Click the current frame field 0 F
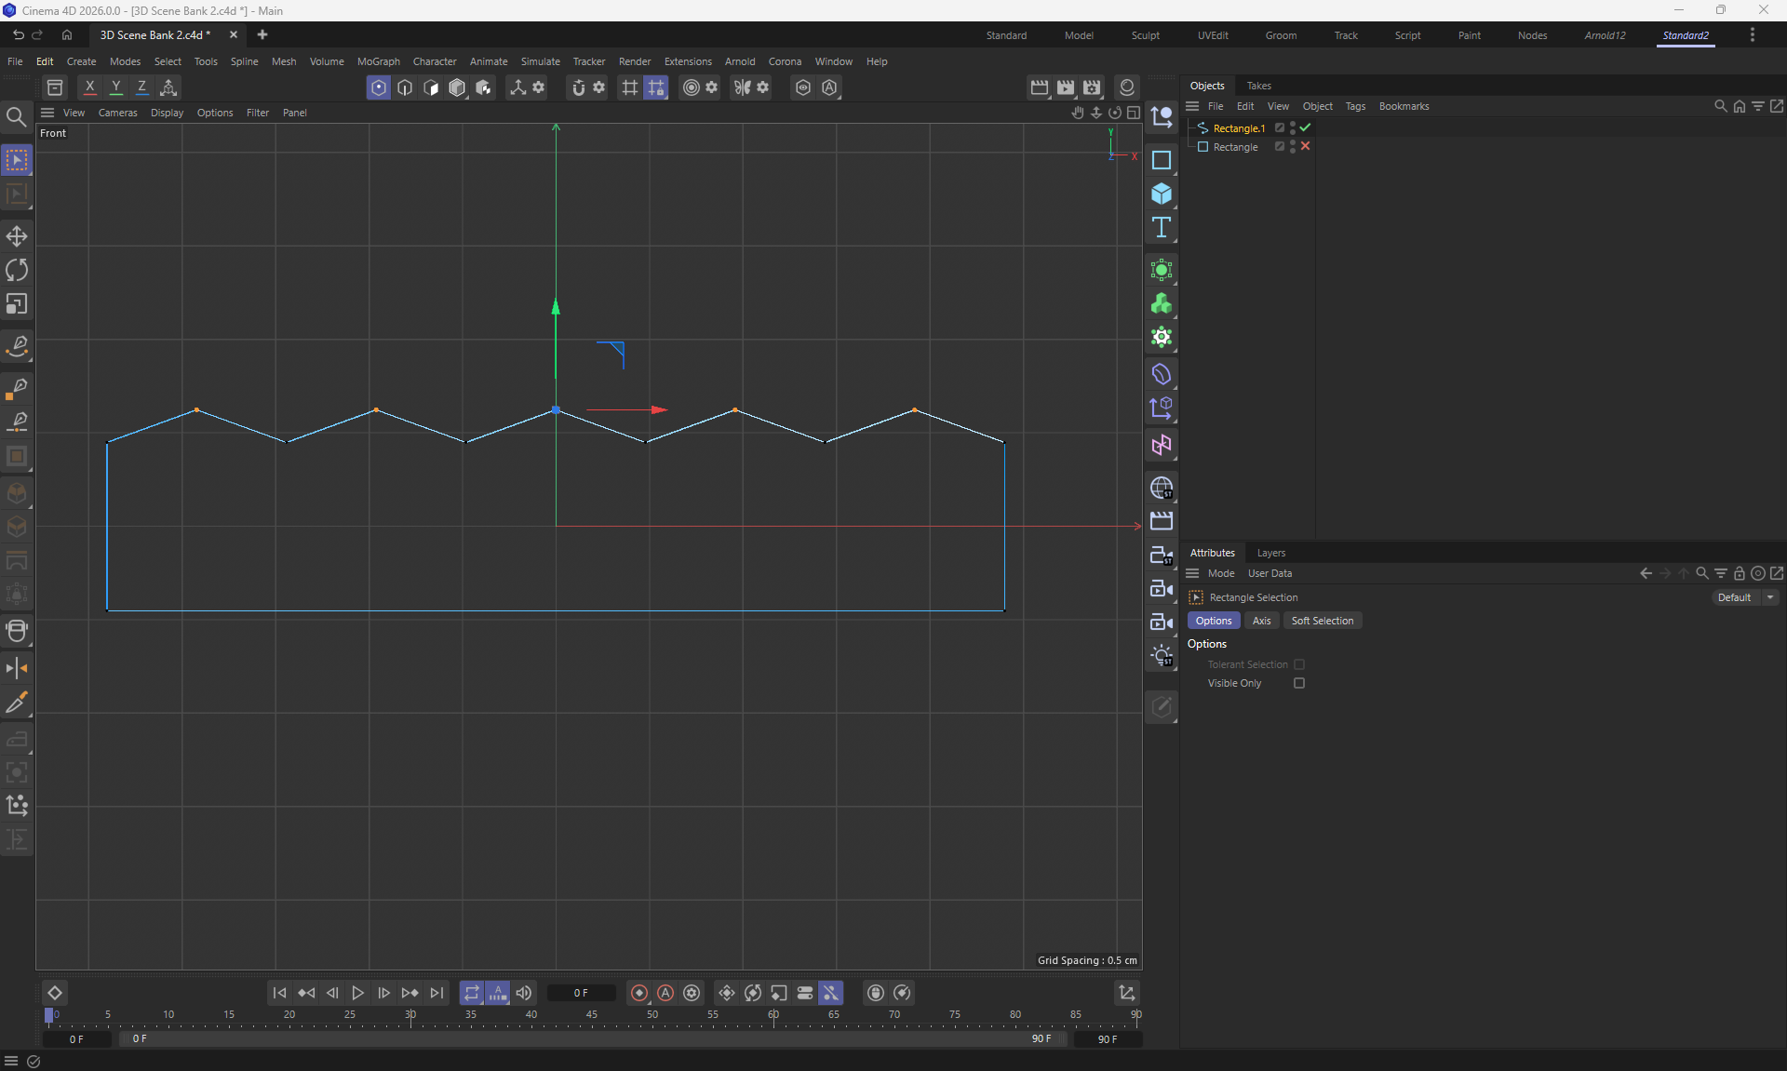Image resolution: width=1787 pixels, height=1071 pixels. (x=581, y=993)
